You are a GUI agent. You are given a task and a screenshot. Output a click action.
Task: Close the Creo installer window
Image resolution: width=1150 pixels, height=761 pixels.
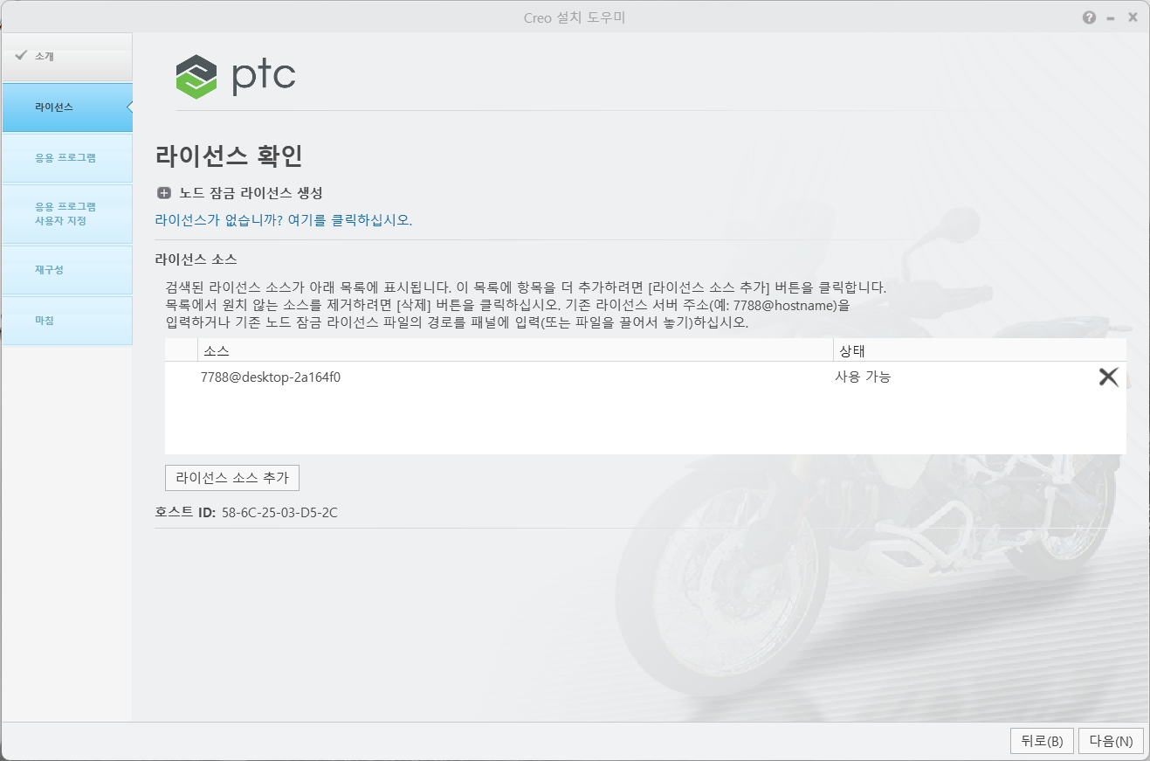pyautogui.click(x=1133, y=17)
